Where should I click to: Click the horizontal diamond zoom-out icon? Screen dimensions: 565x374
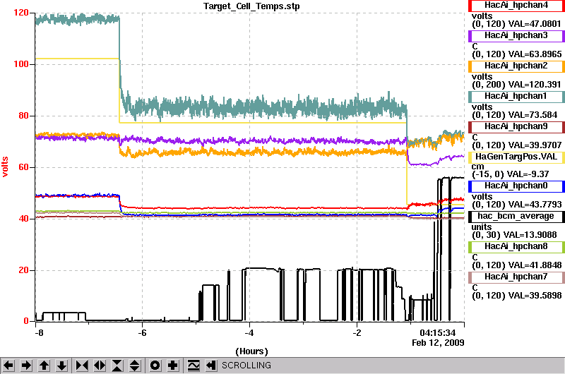[100, 366]
